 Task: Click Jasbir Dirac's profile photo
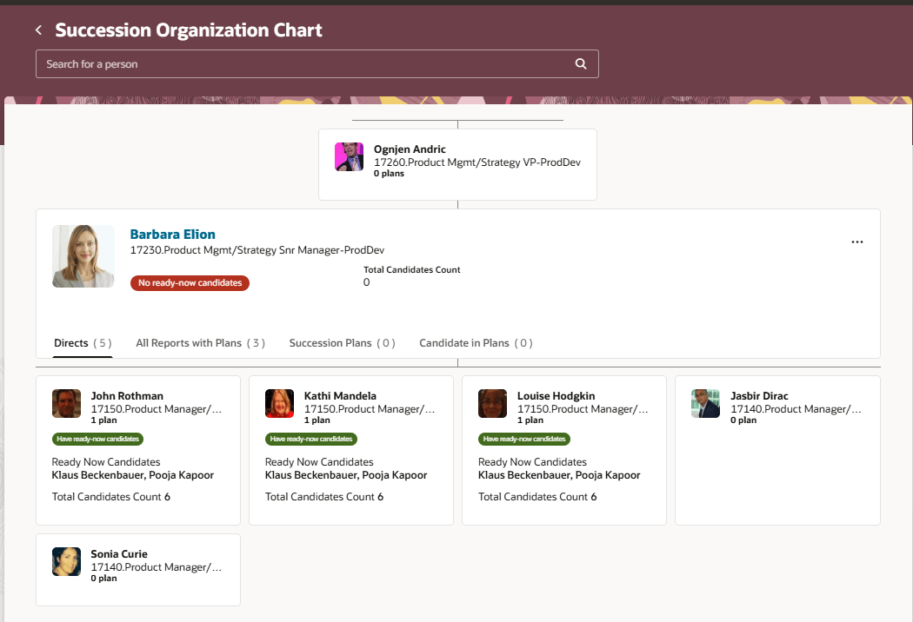pos(705,403)
